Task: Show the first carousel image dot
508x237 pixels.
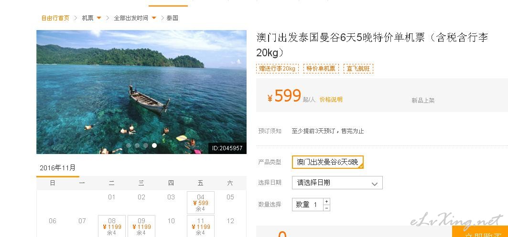Action: point(129,145)
